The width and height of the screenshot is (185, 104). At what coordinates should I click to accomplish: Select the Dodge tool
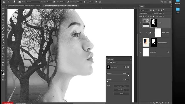click(3, 48)
